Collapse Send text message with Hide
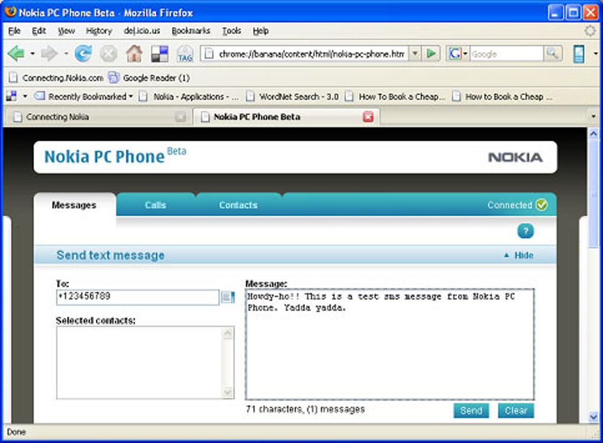 (x=519, y=256)
